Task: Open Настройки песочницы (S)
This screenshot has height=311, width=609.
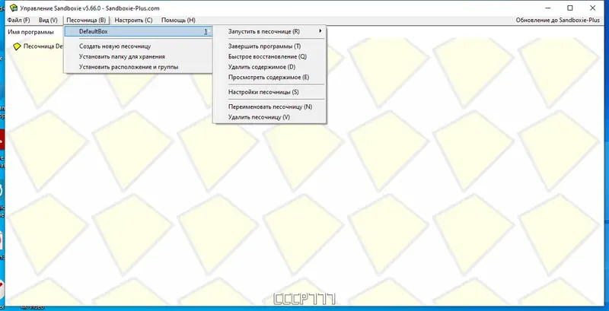Action: tap(269, 92)
